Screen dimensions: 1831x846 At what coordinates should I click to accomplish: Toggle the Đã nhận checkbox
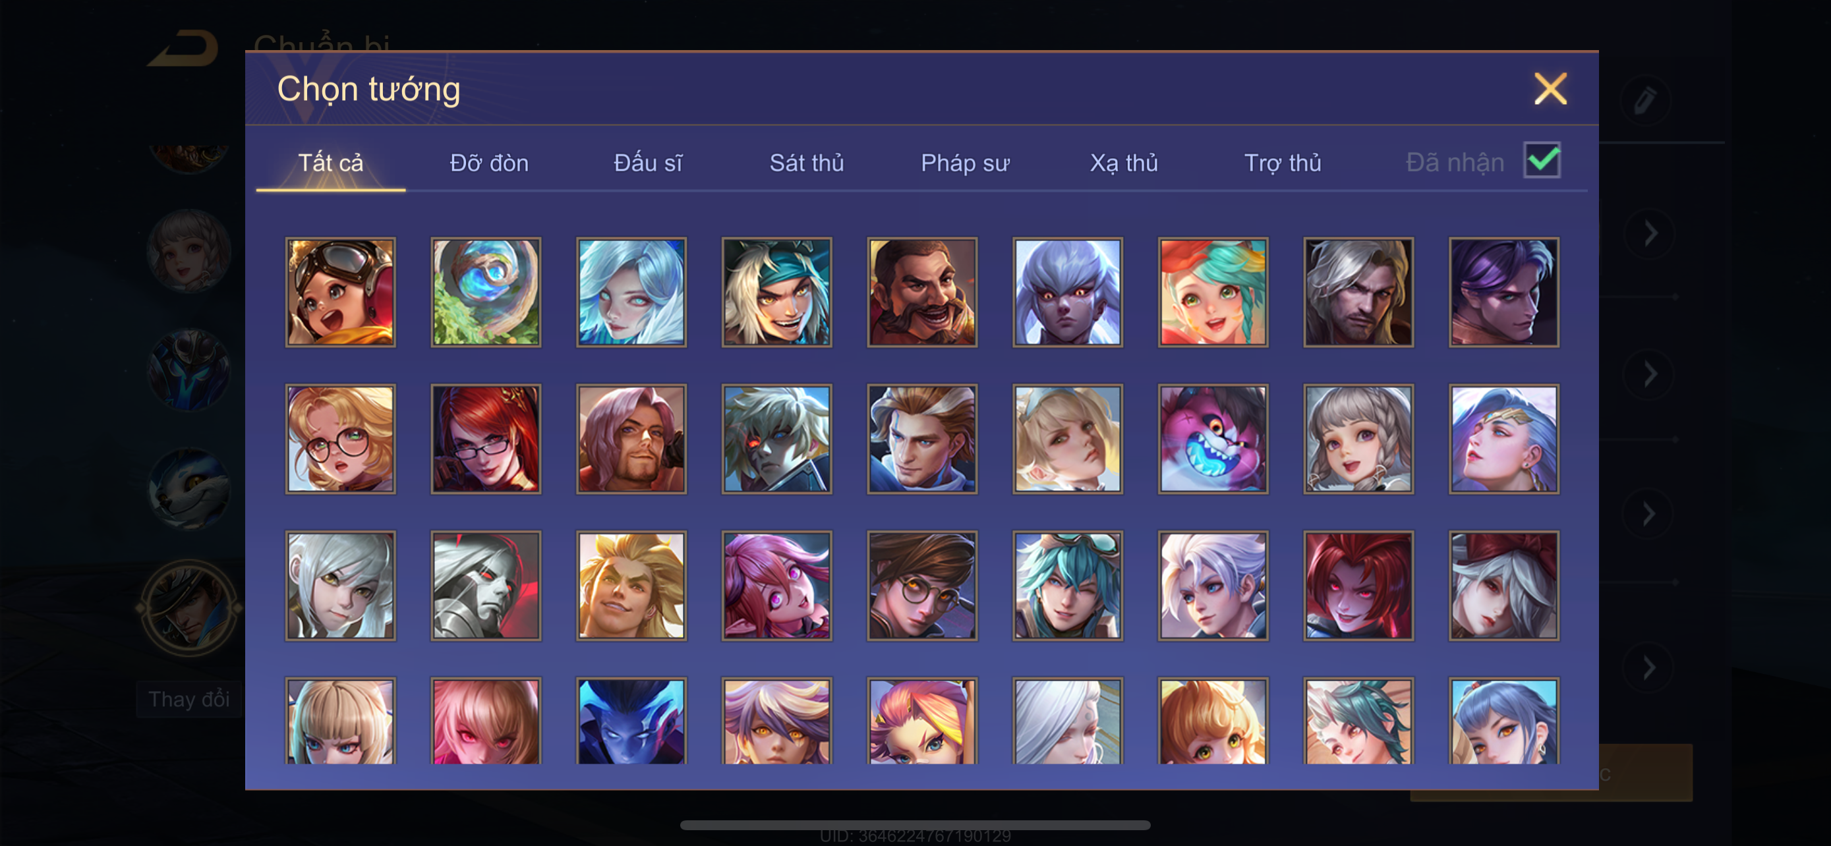tap(1542, 160)
